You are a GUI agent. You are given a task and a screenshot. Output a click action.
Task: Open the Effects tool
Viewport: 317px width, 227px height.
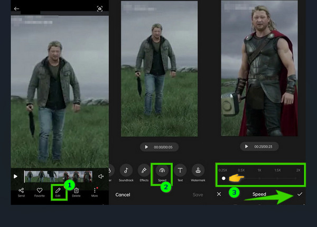coord(144,173)
